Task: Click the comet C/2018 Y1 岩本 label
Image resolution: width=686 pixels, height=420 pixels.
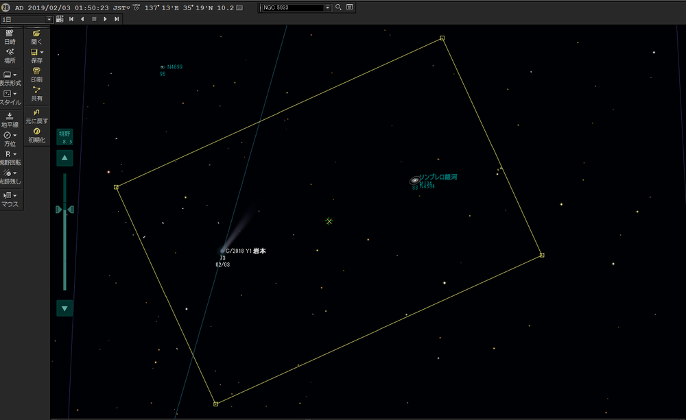Action: tap(246, 251)
